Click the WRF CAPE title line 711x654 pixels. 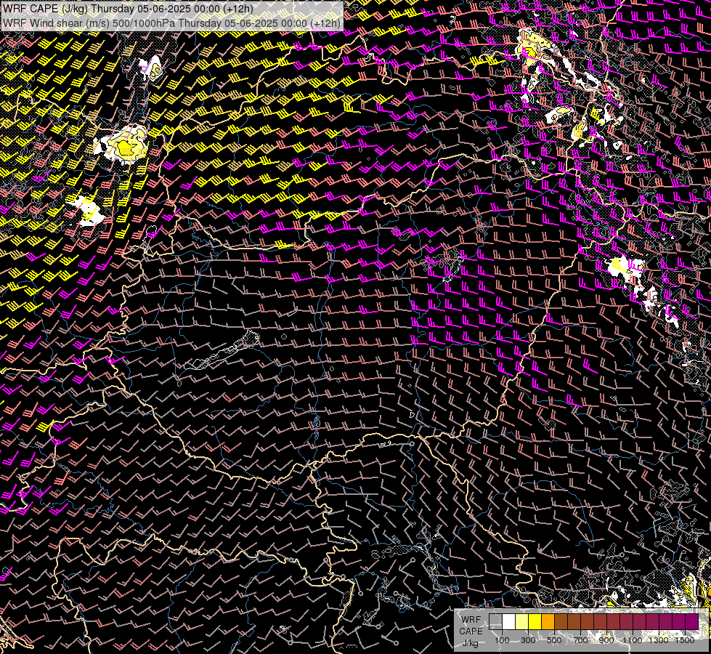click(128, 9)
